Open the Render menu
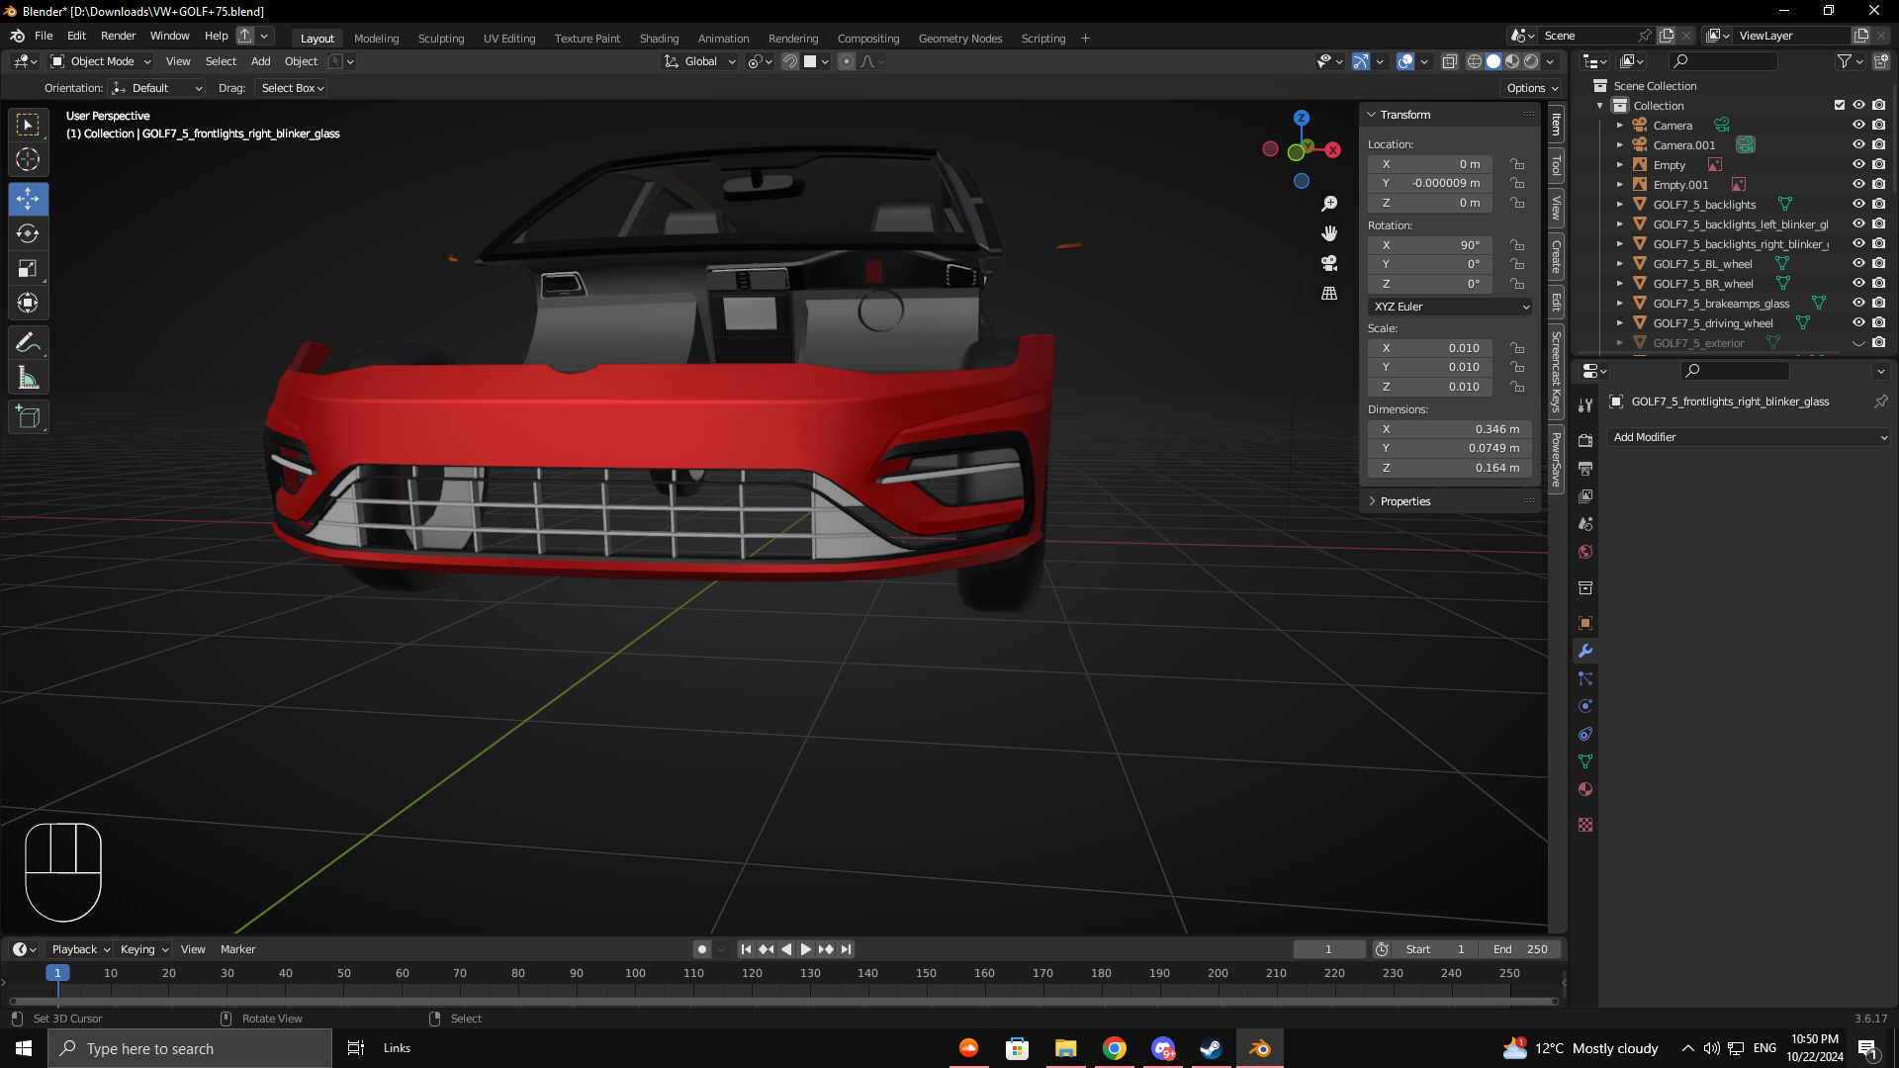The image size is (1899, 1068). coord(118,36)
